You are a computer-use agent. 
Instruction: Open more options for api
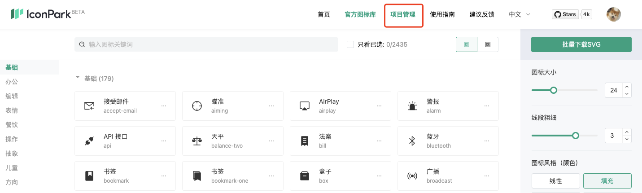tap(164, 141)
